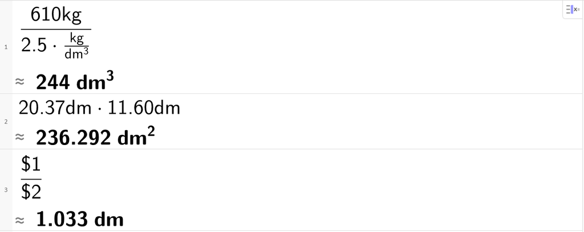Select row number 1 header
This screenshot has width=584, height=232.
6,47
